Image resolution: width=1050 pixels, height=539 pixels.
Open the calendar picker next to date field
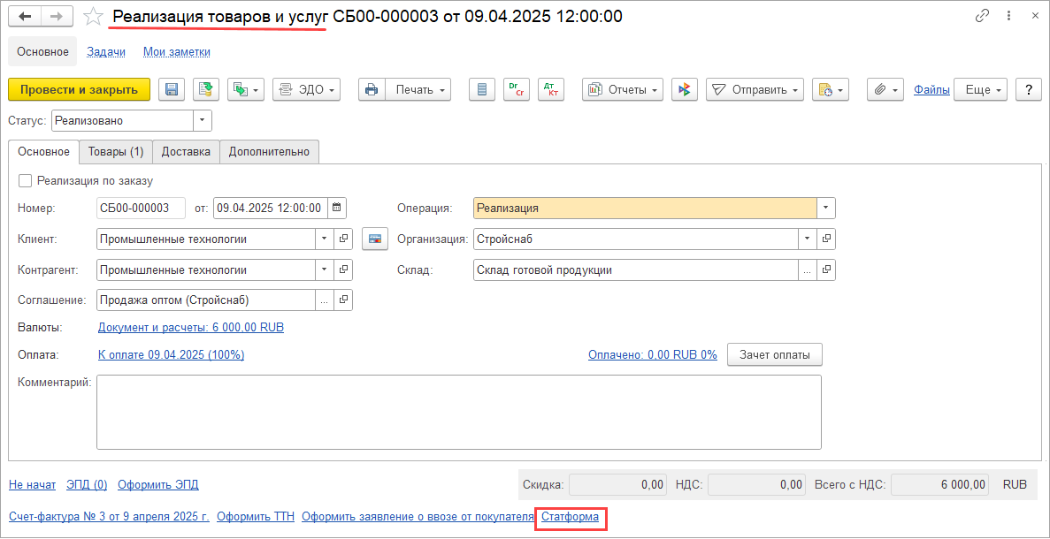tap(337, 208)
